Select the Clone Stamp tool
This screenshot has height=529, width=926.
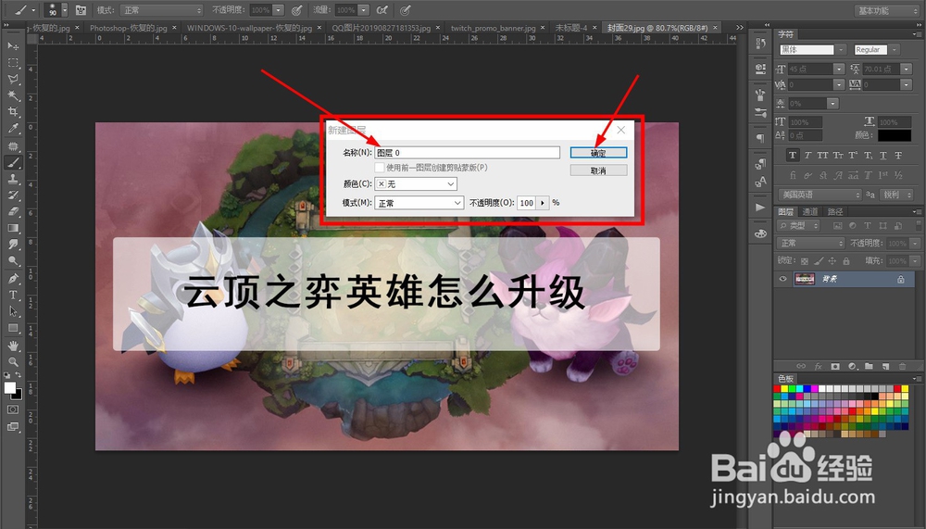click(x=13, y=179)
